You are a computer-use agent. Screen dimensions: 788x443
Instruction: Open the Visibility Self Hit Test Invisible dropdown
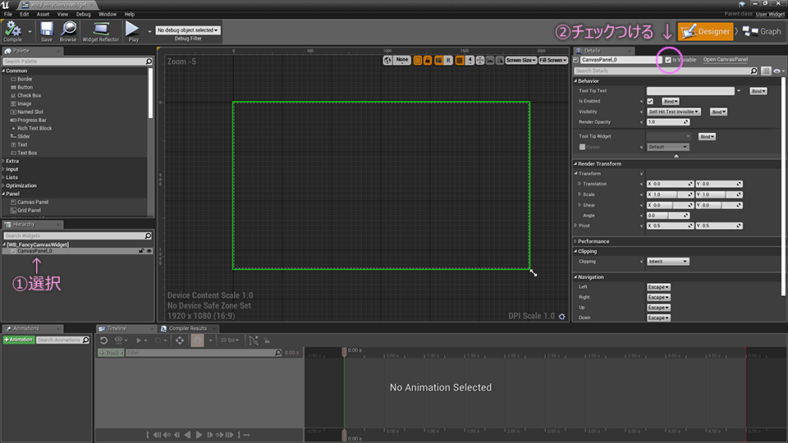pyautogui.click(x=673, y=112)
